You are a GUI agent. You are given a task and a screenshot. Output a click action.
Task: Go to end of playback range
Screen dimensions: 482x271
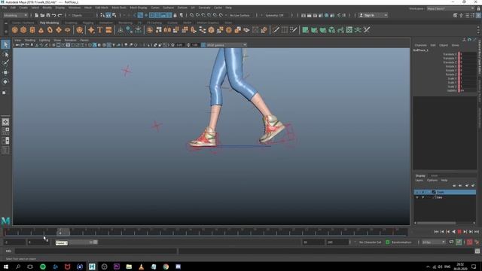coord(477,232)
